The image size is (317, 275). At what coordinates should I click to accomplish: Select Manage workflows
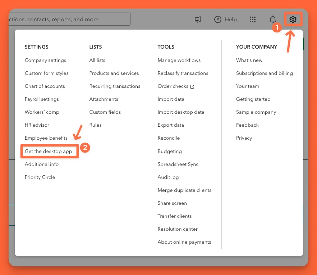(179, 60)
